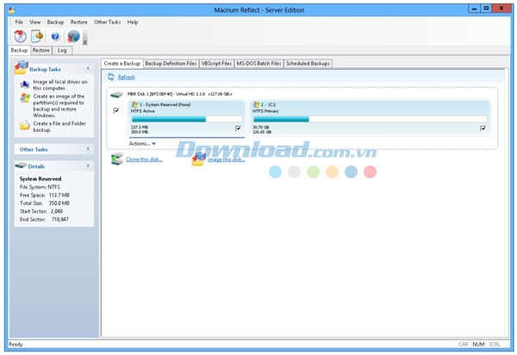Click the restore image toolbar icon
The image size is (517, 355).
(x=37, y=36)
